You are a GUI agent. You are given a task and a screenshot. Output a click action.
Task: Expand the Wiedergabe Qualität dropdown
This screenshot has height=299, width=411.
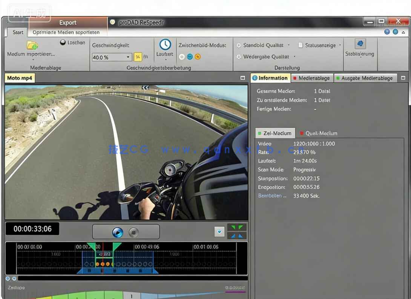(294, 57)
